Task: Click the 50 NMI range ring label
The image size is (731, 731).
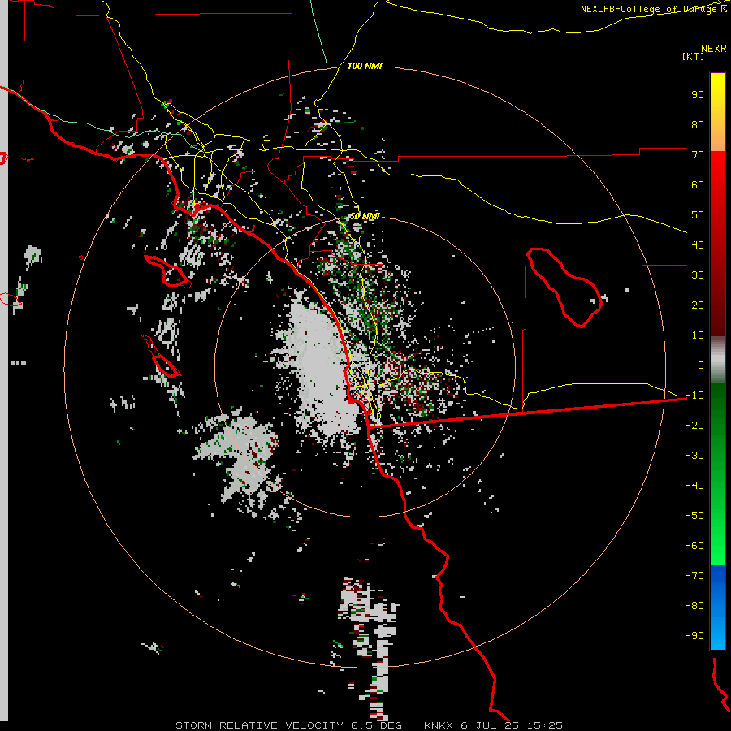Action: point(365,216)
